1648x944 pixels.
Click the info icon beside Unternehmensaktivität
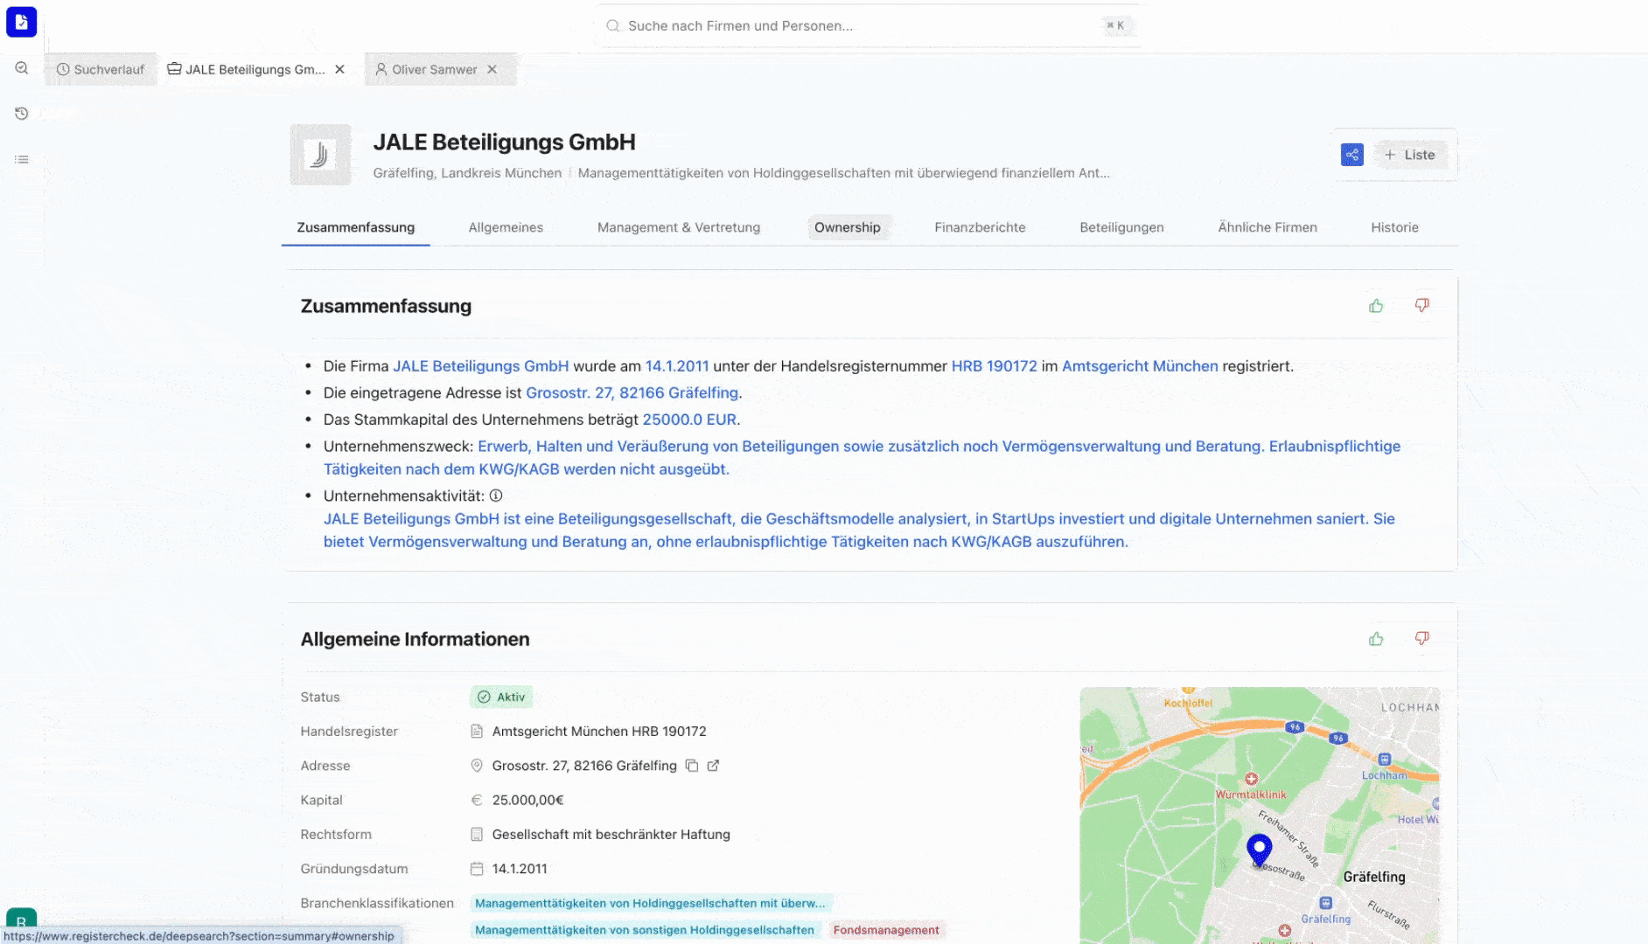496,496
